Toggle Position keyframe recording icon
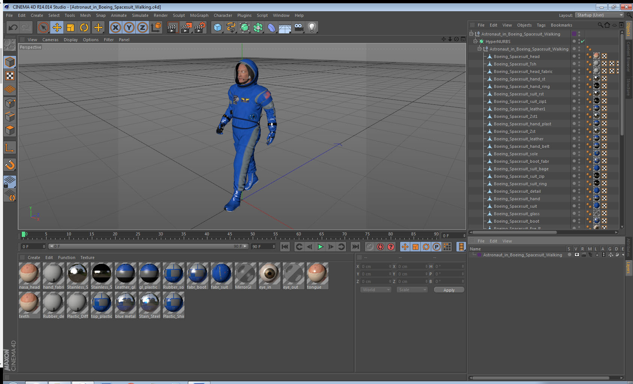 click(x=405, y=247)
